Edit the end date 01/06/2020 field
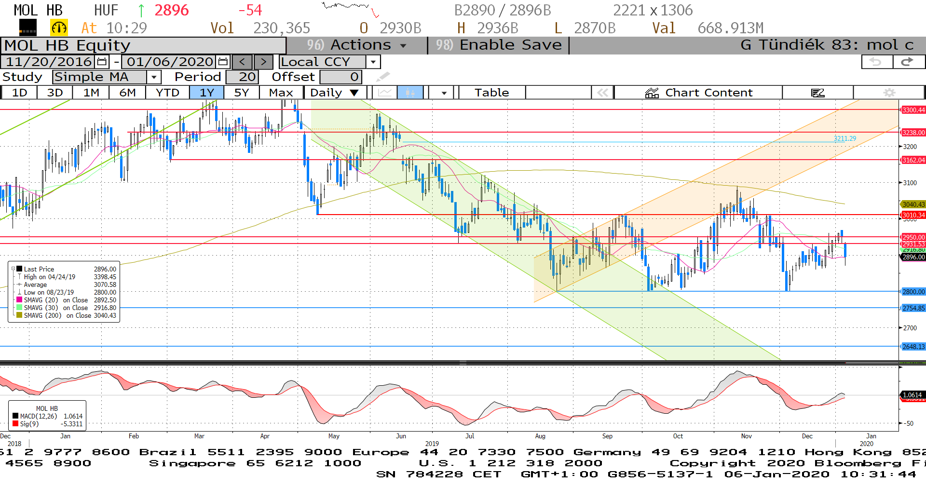This screenshot has height=501, width=926. pyautogui.click(x=170, y=62)
